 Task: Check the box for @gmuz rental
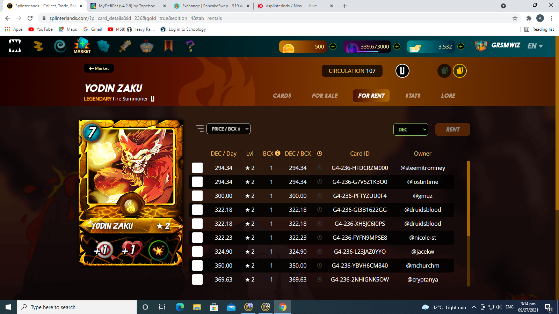pyautogui.click(x=197, y=196)
